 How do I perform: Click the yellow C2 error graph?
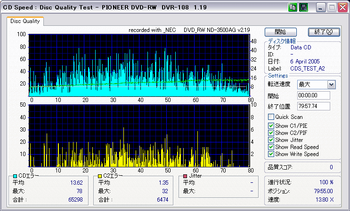(x=138, y=136)
